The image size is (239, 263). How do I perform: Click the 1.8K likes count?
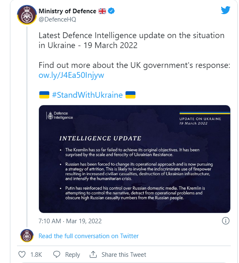tap(36, 255)
